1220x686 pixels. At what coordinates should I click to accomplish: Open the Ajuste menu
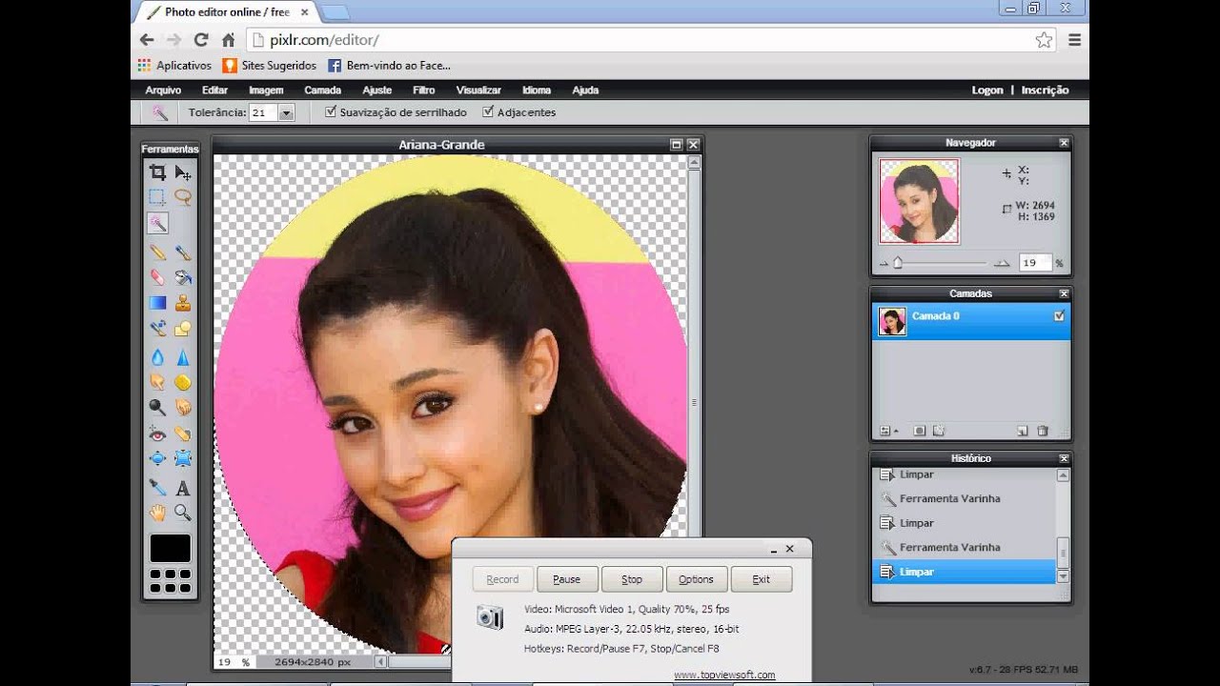pos(377,90)
